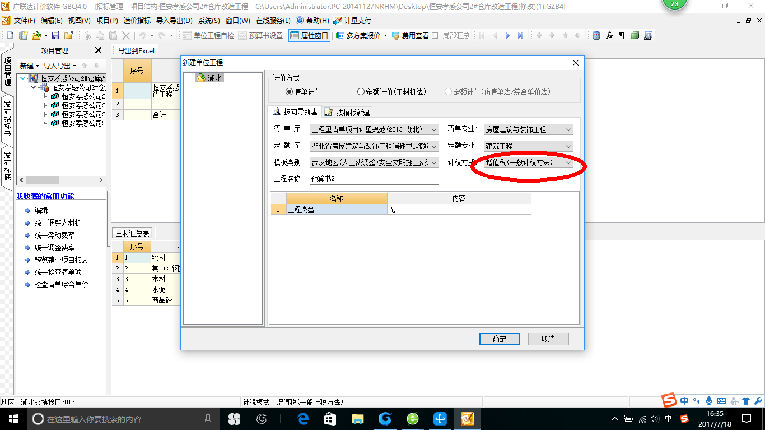Open the 帮助(H) menu

[x=312, y=21]
